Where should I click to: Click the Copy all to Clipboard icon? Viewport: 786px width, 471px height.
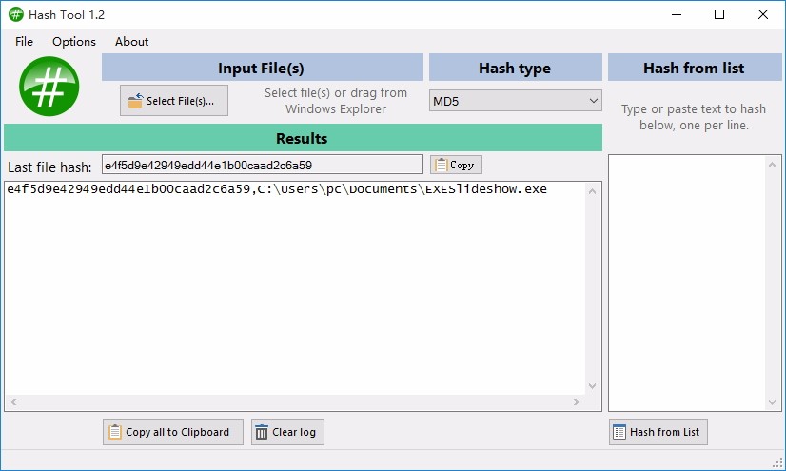114,432
